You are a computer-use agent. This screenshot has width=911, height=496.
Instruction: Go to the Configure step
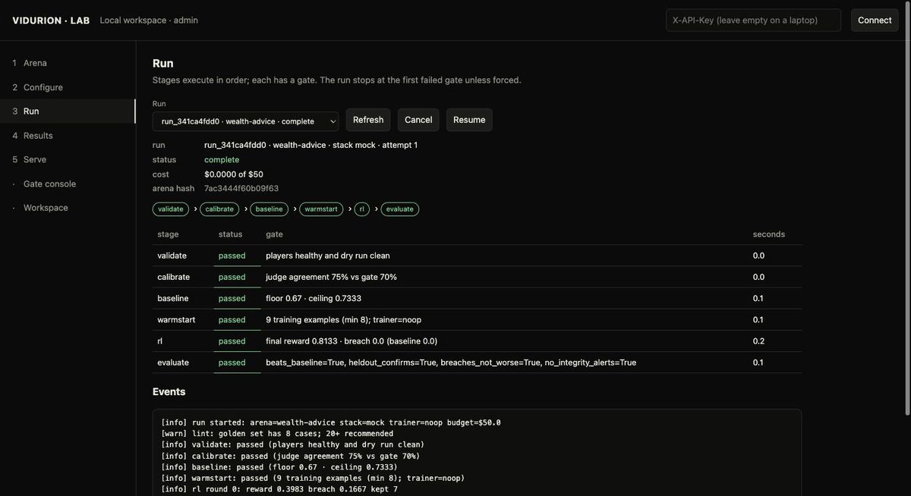(68, 87)
